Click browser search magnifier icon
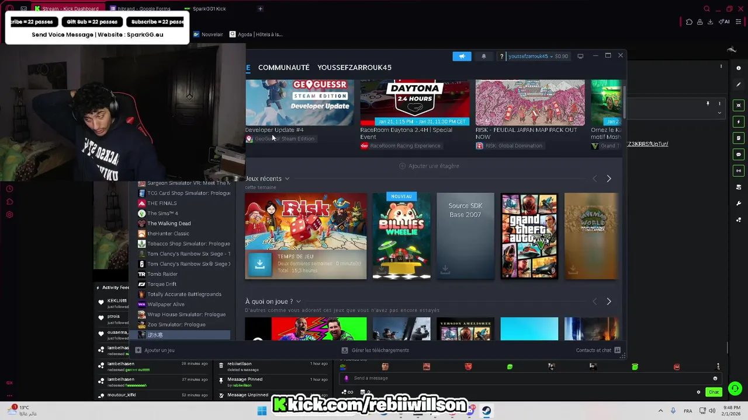This screenshot has width=748, height=420. tap(707, 9)
